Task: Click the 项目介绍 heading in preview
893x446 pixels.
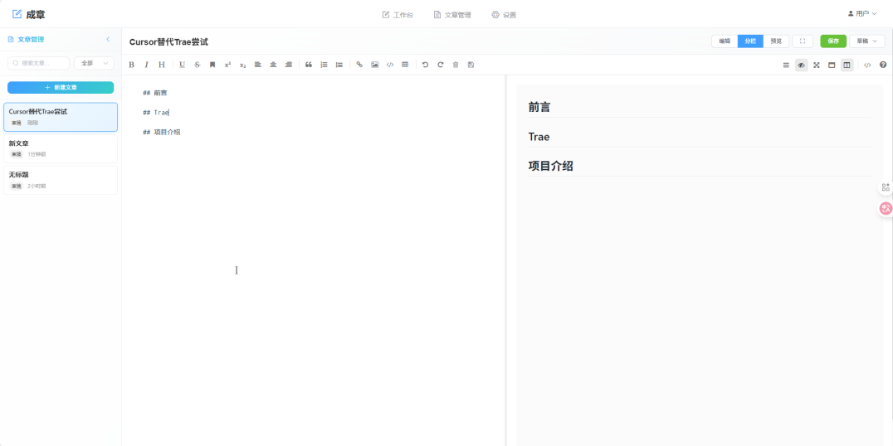Action: pos(551,166)
